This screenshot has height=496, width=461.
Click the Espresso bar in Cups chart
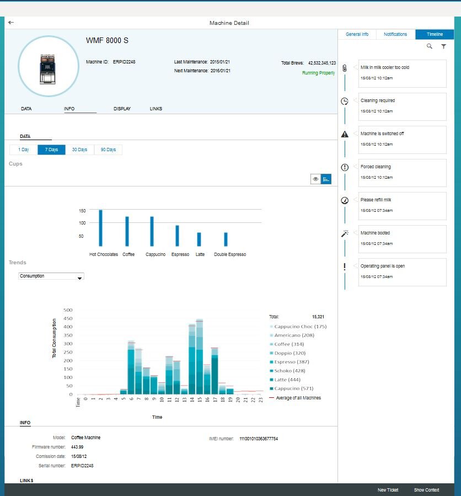coord(178,236)
